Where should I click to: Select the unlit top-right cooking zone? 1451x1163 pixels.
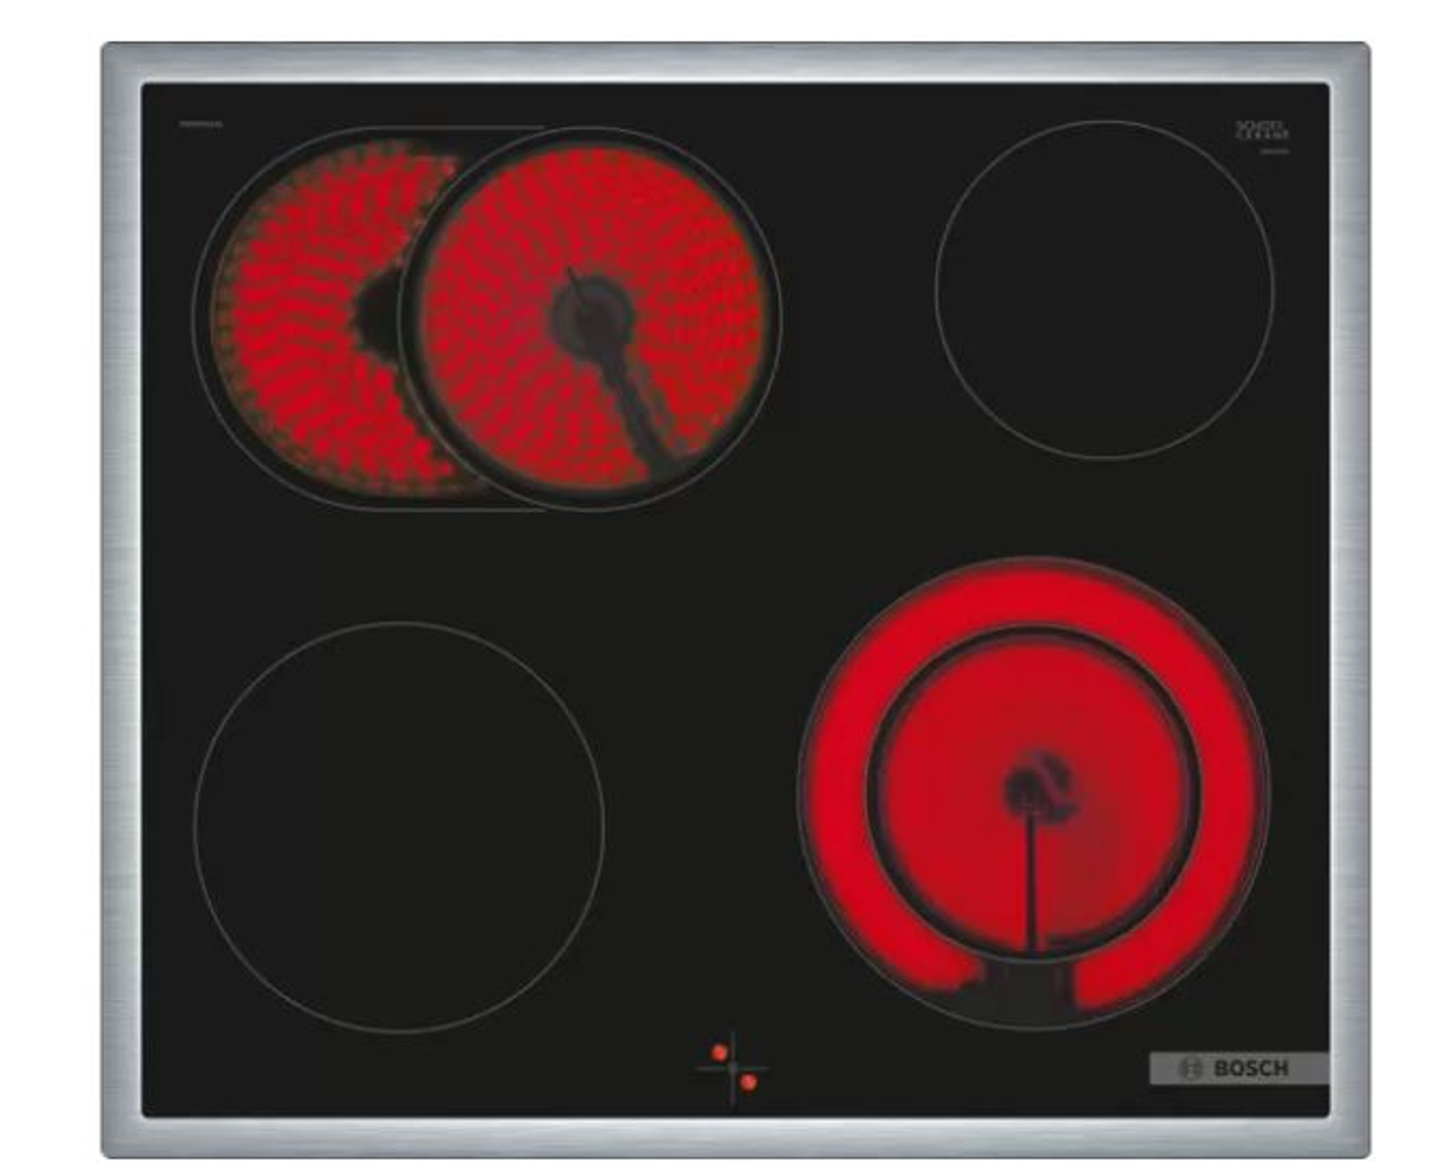(x=1104, y=289)
